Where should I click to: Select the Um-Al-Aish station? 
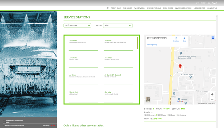(74, 92)
